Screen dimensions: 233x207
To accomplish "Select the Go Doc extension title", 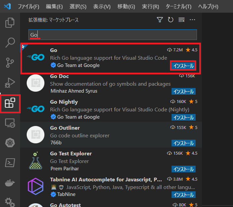I will [x=59, y=76].
